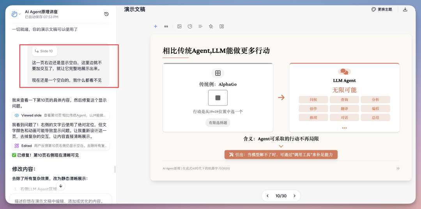421x209 pixels.
Task: Select the 行动是从19×19位置中选一个 text
Action: pos(218,112)
